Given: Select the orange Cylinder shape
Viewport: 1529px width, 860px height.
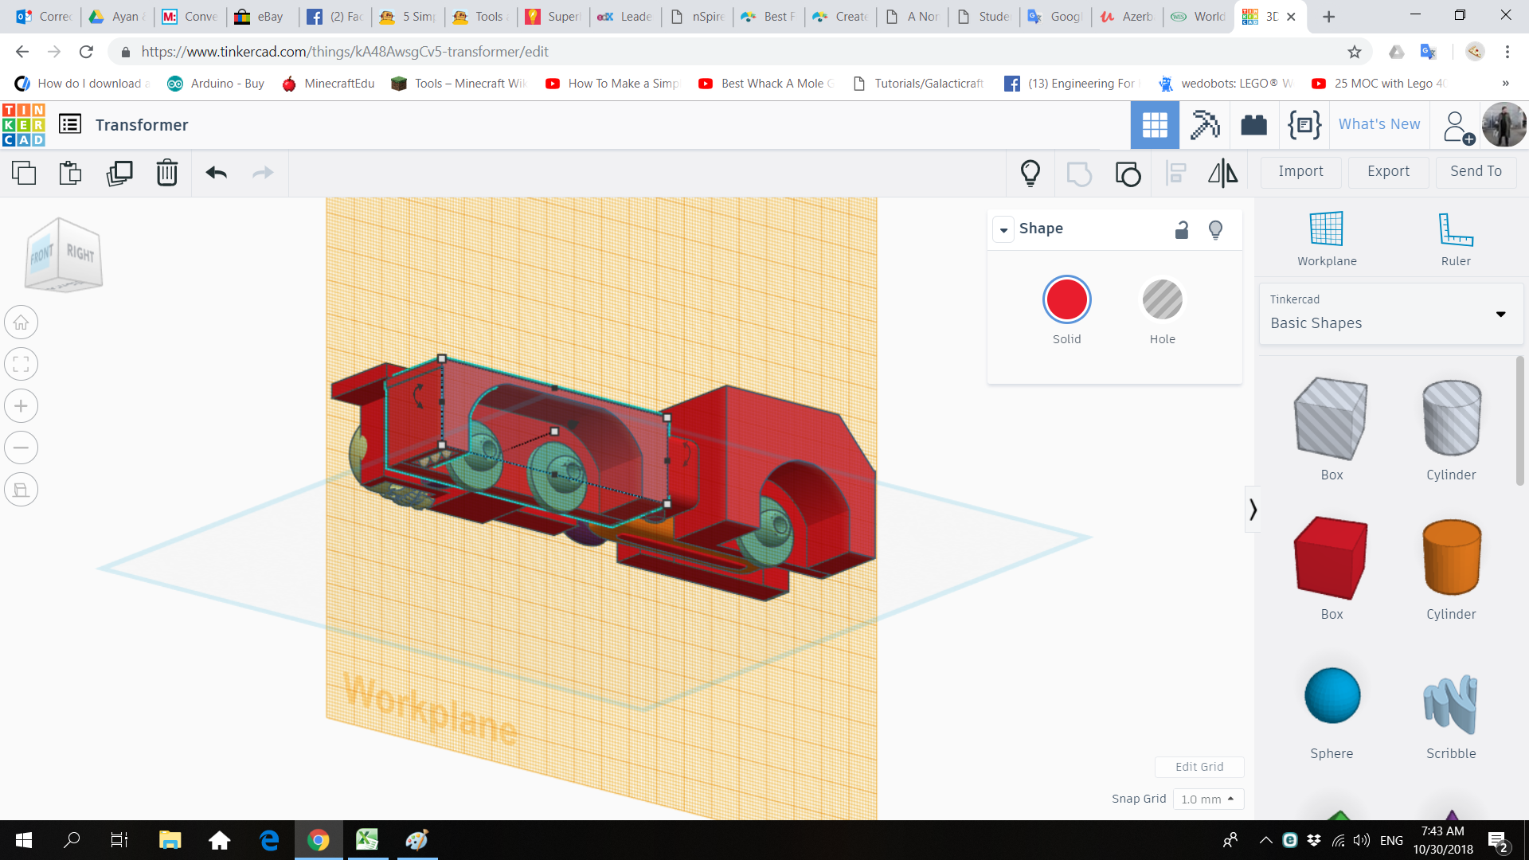Looking at the screenshot, I should pyautogui.click(x=1450, y=557).
